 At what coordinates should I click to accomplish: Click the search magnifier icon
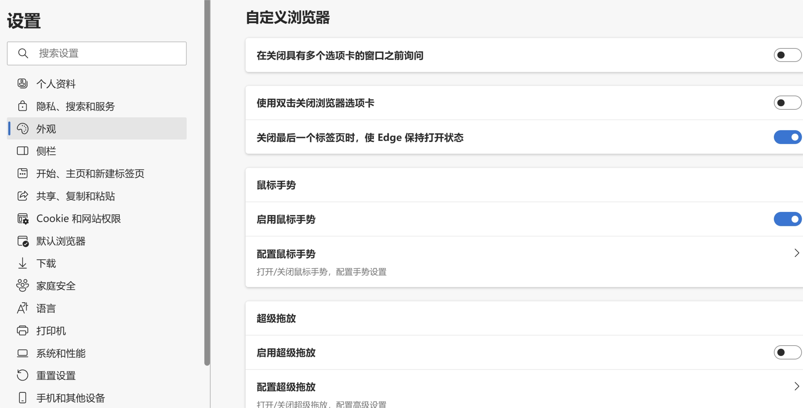[x=23, y=53]
